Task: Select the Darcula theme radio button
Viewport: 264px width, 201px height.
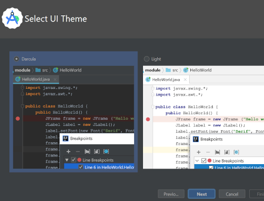Action: tap(16, 59)
